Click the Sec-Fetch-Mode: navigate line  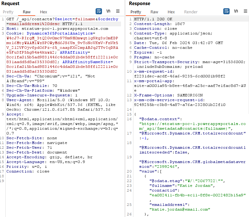(37, 143)
